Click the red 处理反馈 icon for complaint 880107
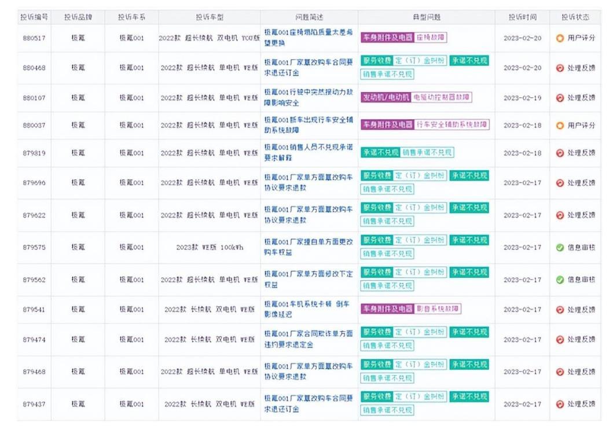Image resolution: width=613 pixels, height=426 pixels. click(x=560, y=98)
